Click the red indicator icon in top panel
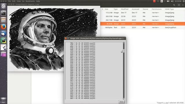 [x=154, y=1]
